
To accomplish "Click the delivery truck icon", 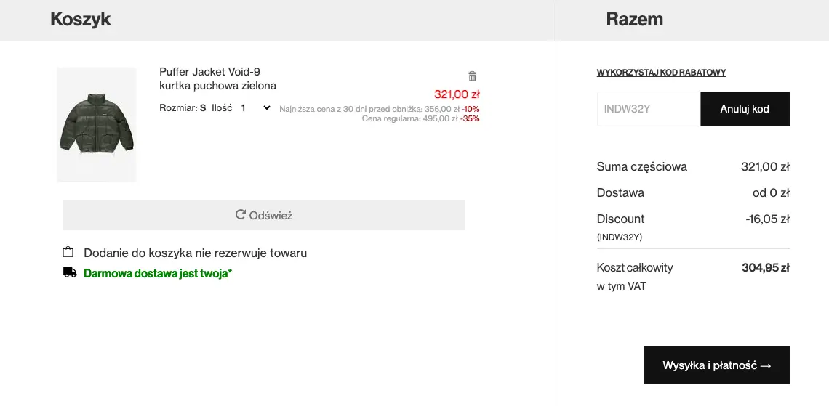I will [70, 272].
